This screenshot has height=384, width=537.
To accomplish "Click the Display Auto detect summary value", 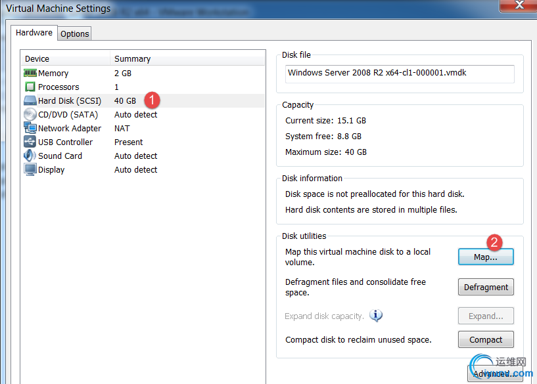I will coord(136,169).
